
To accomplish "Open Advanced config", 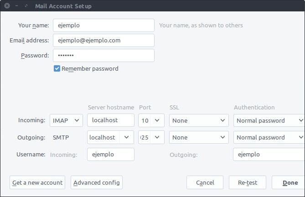I will pos(97,182).
